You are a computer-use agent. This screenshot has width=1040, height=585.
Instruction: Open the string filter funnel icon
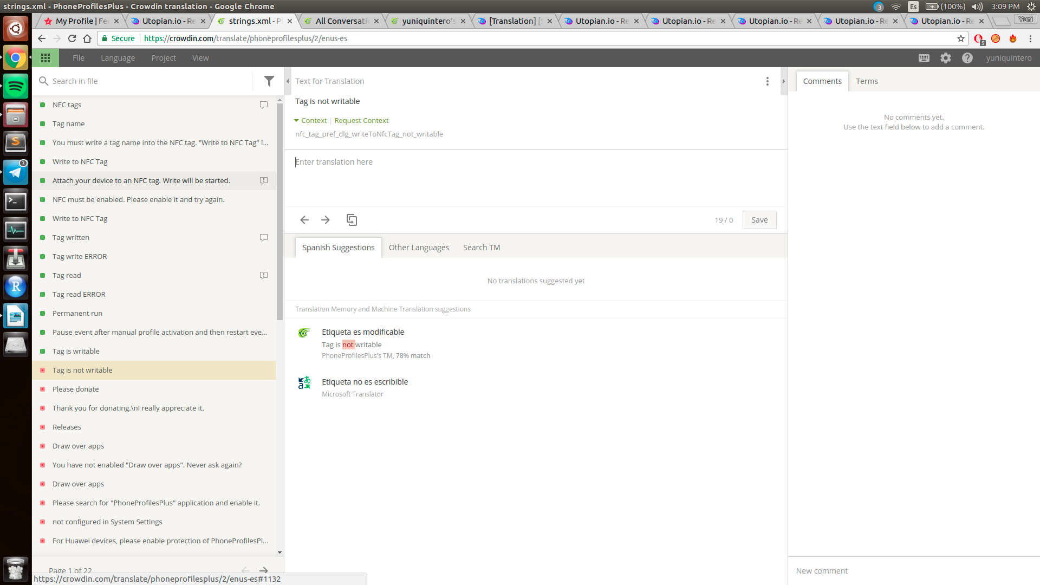pos(269,81)
